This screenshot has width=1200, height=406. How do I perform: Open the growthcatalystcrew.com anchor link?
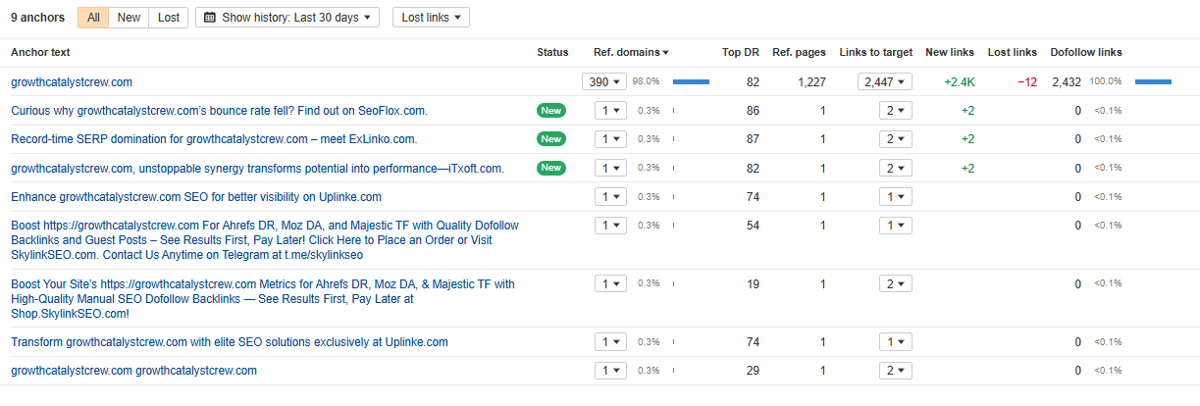(72, 82)
